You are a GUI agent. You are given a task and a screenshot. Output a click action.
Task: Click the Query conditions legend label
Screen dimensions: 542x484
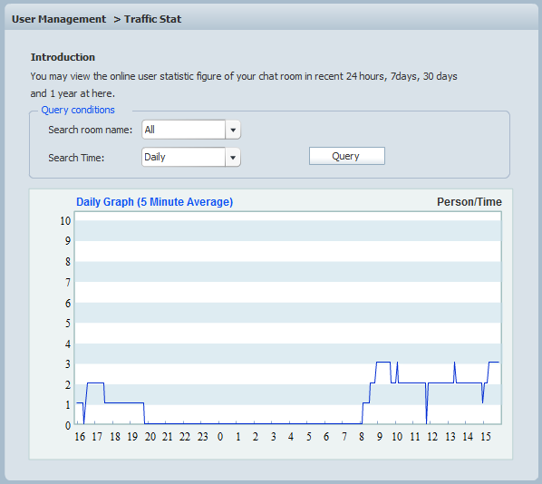(x=78, y=110)
